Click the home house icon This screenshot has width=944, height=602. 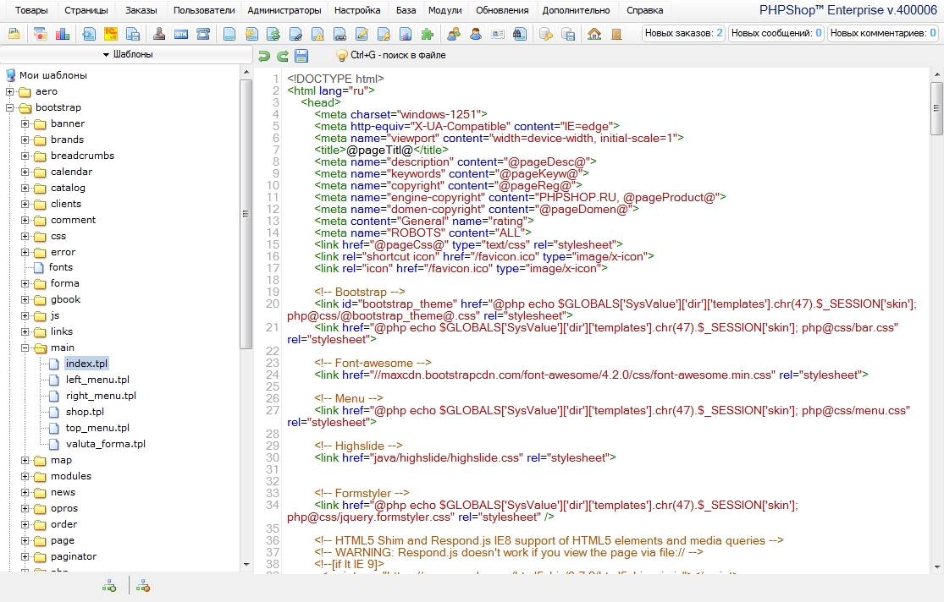[594, 35]
